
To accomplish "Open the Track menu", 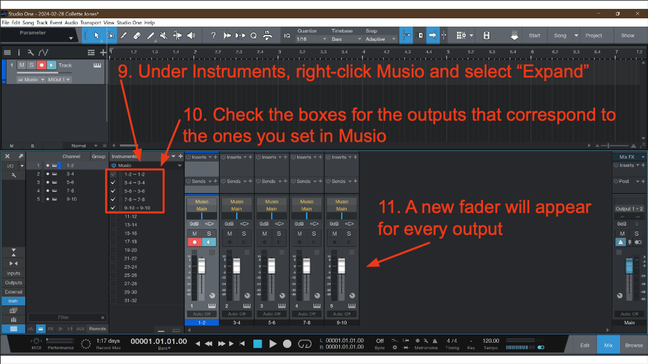I will [x=42, y=22].
